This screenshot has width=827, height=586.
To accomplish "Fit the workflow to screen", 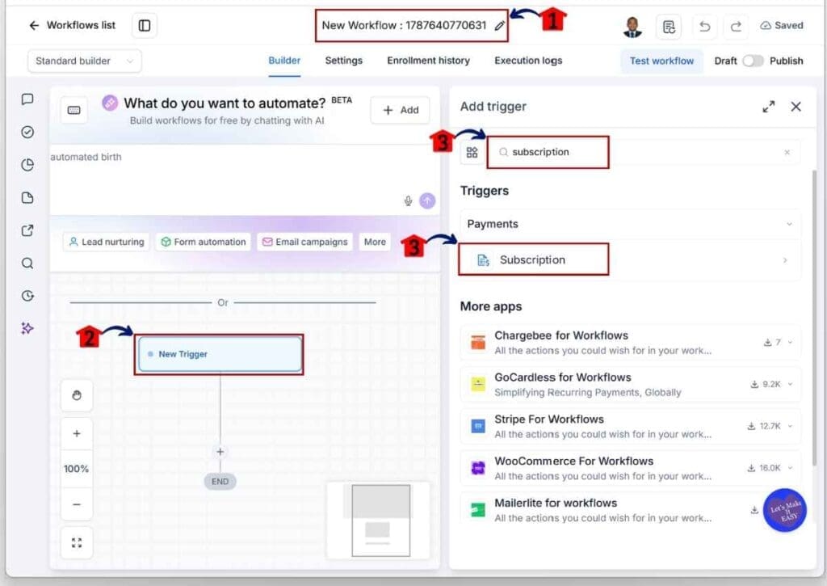I will [77, 542].
